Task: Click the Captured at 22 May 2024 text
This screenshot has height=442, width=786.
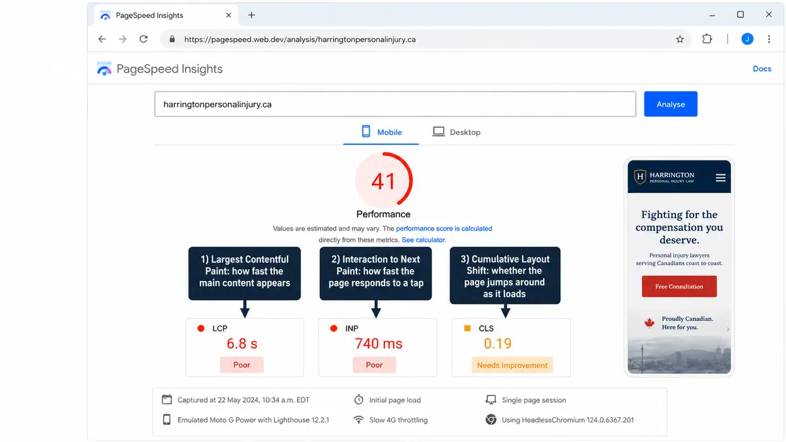Action: click(x=243, y=399)
